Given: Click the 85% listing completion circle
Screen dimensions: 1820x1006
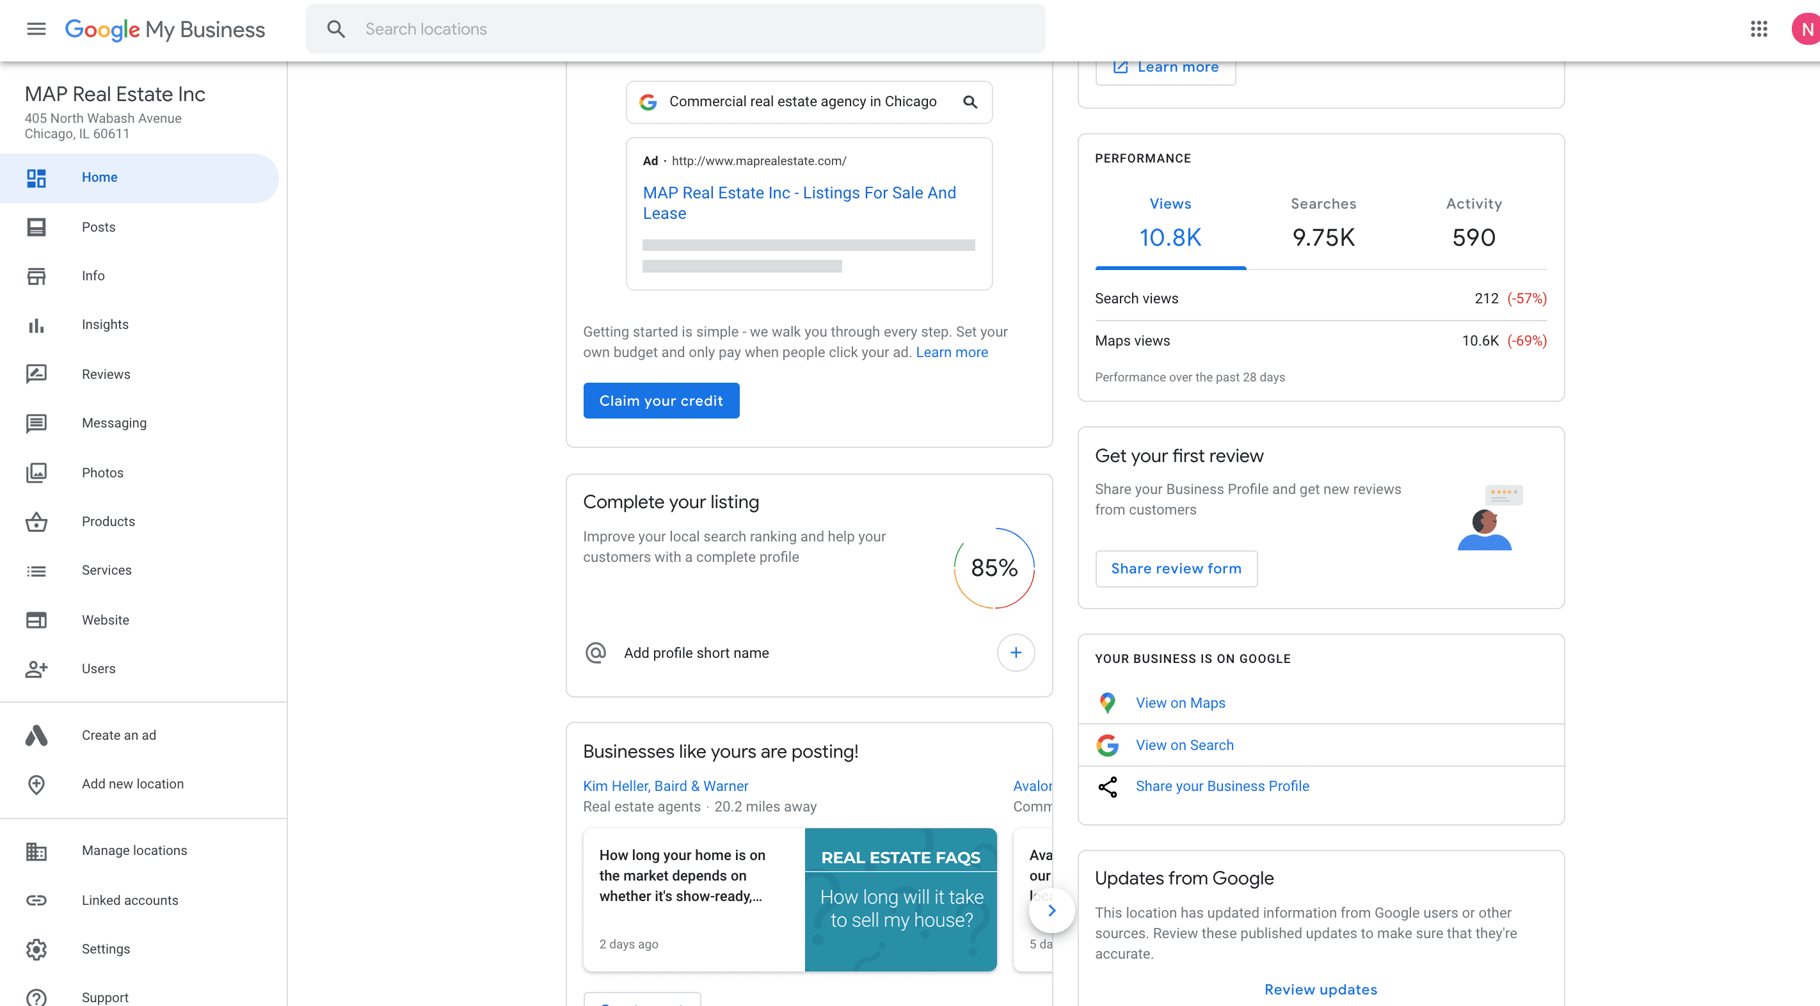Looking at the screenshot, I should click(x=993, y=568).
